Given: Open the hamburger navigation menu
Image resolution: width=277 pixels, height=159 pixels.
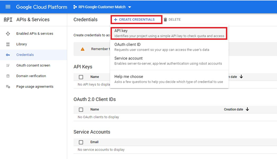Looking at the screenshot, I should tap(8, 7).
